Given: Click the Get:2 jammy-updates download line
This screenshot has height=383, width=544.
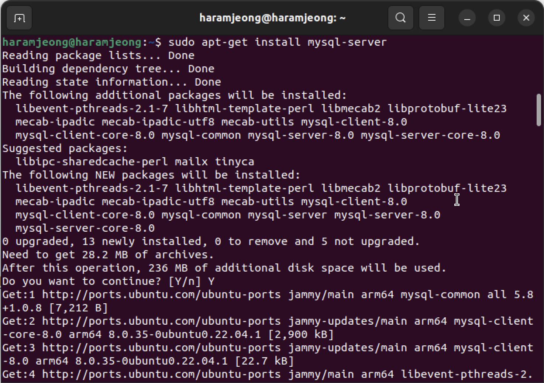Looking at the screenshot, I should coord(268,321).
